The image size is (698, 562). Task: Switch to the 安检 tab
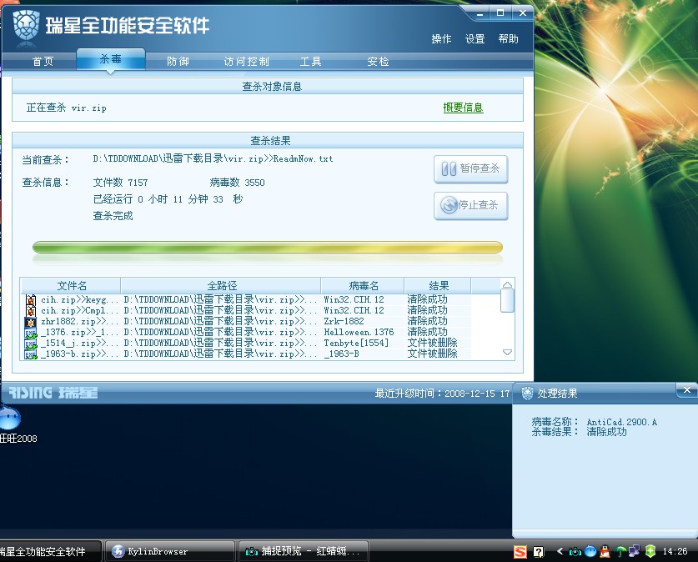click(378, 62)
